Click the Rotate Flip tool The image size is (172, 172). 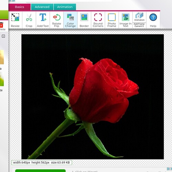57,20
